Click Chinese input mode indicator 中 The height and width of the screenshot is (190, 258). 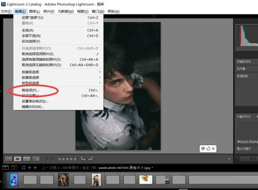(203, 149)
